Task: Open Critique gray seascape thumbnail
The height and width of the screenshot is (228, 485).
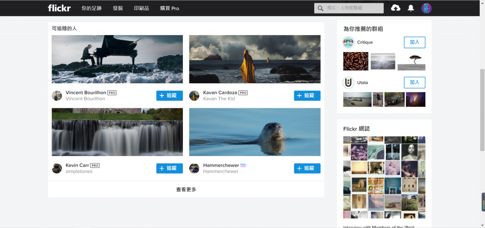Action: point(383,61)
